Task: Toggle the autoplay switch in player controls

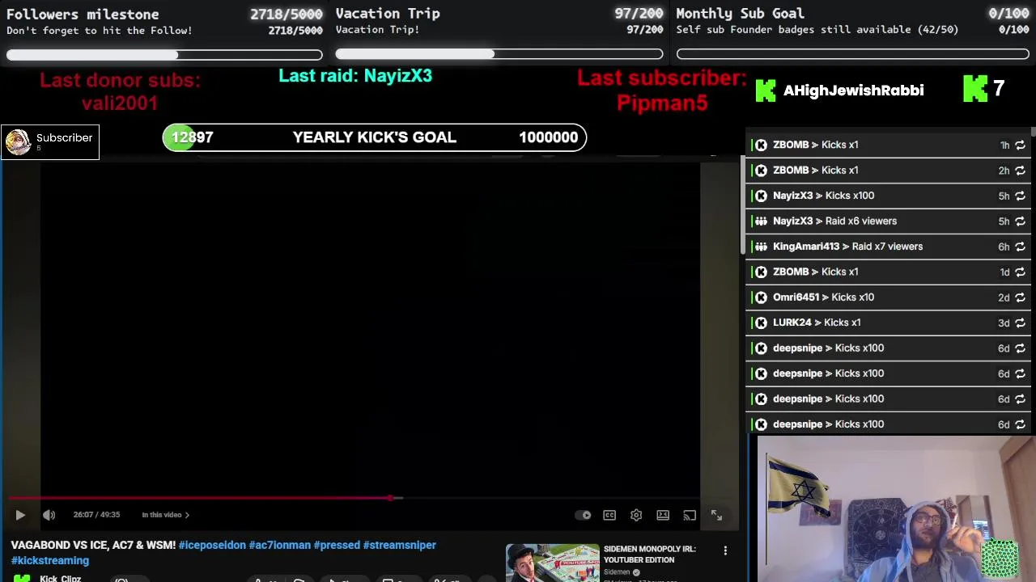Action: (583, 515)
